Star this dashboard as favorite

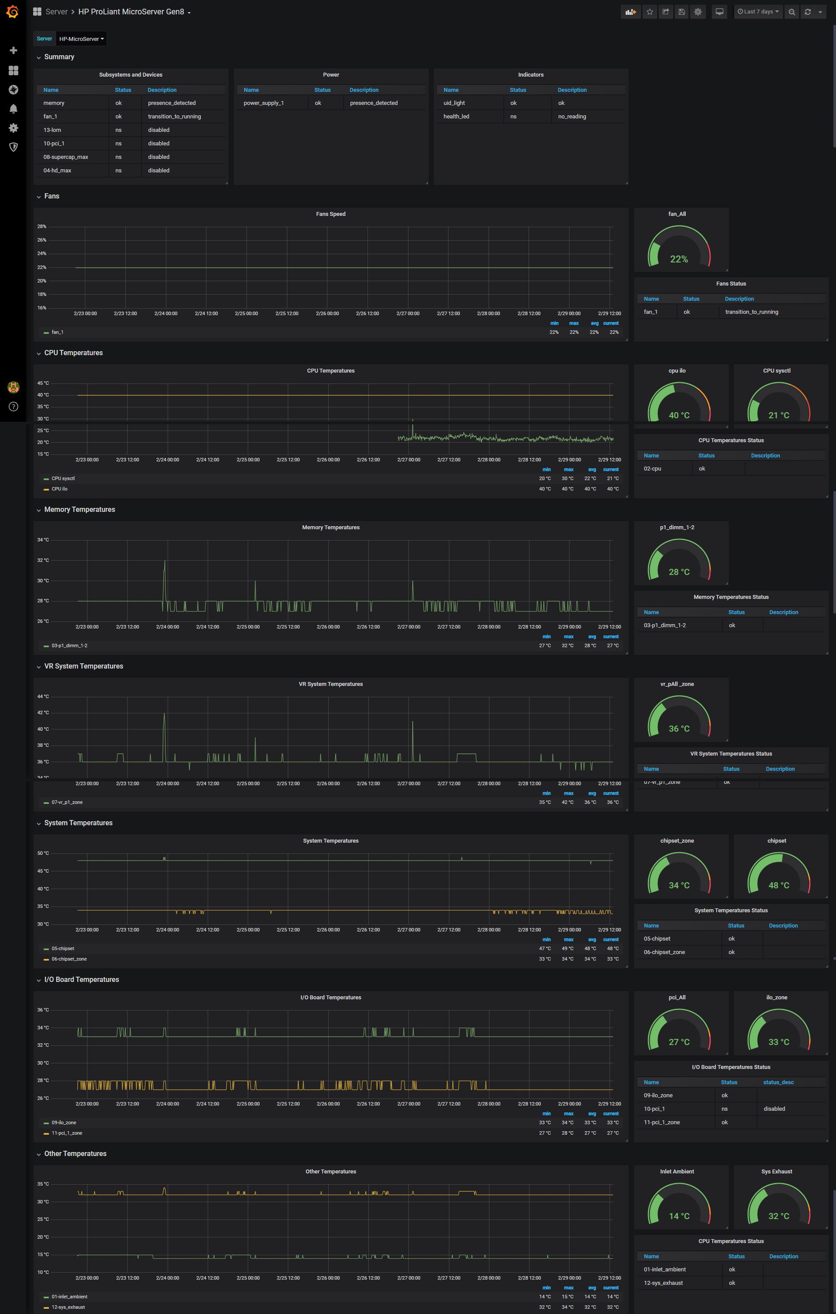[x=649, y=12]
